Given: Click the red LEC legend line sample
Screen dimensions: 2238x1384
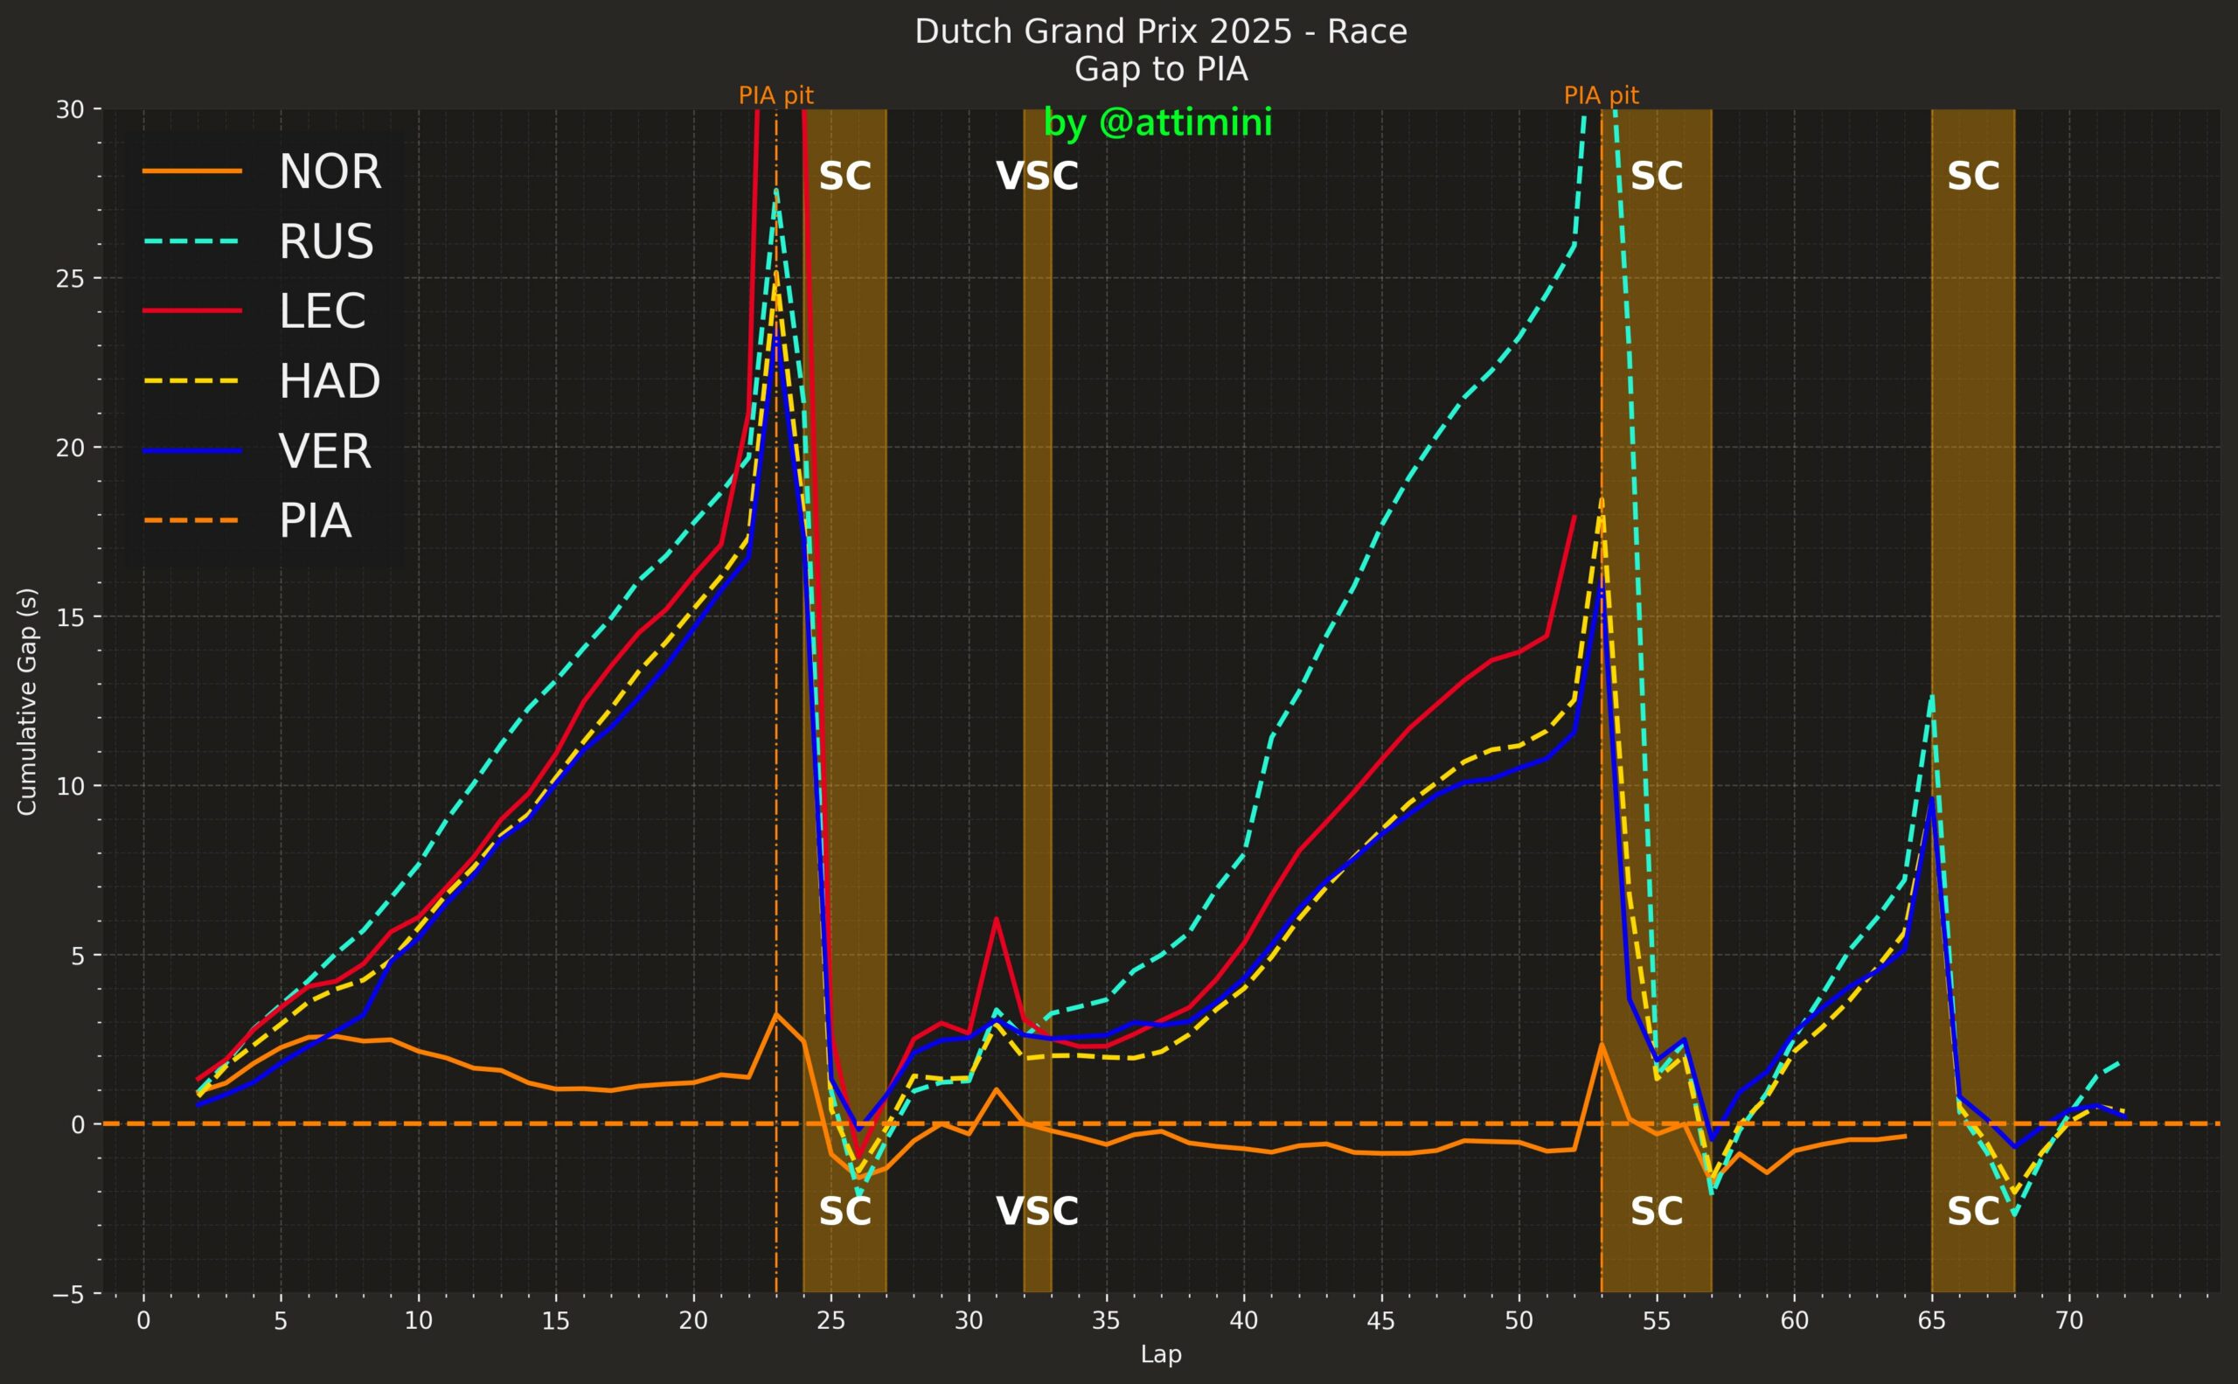Looking at the screenshot, I should 192,311.
